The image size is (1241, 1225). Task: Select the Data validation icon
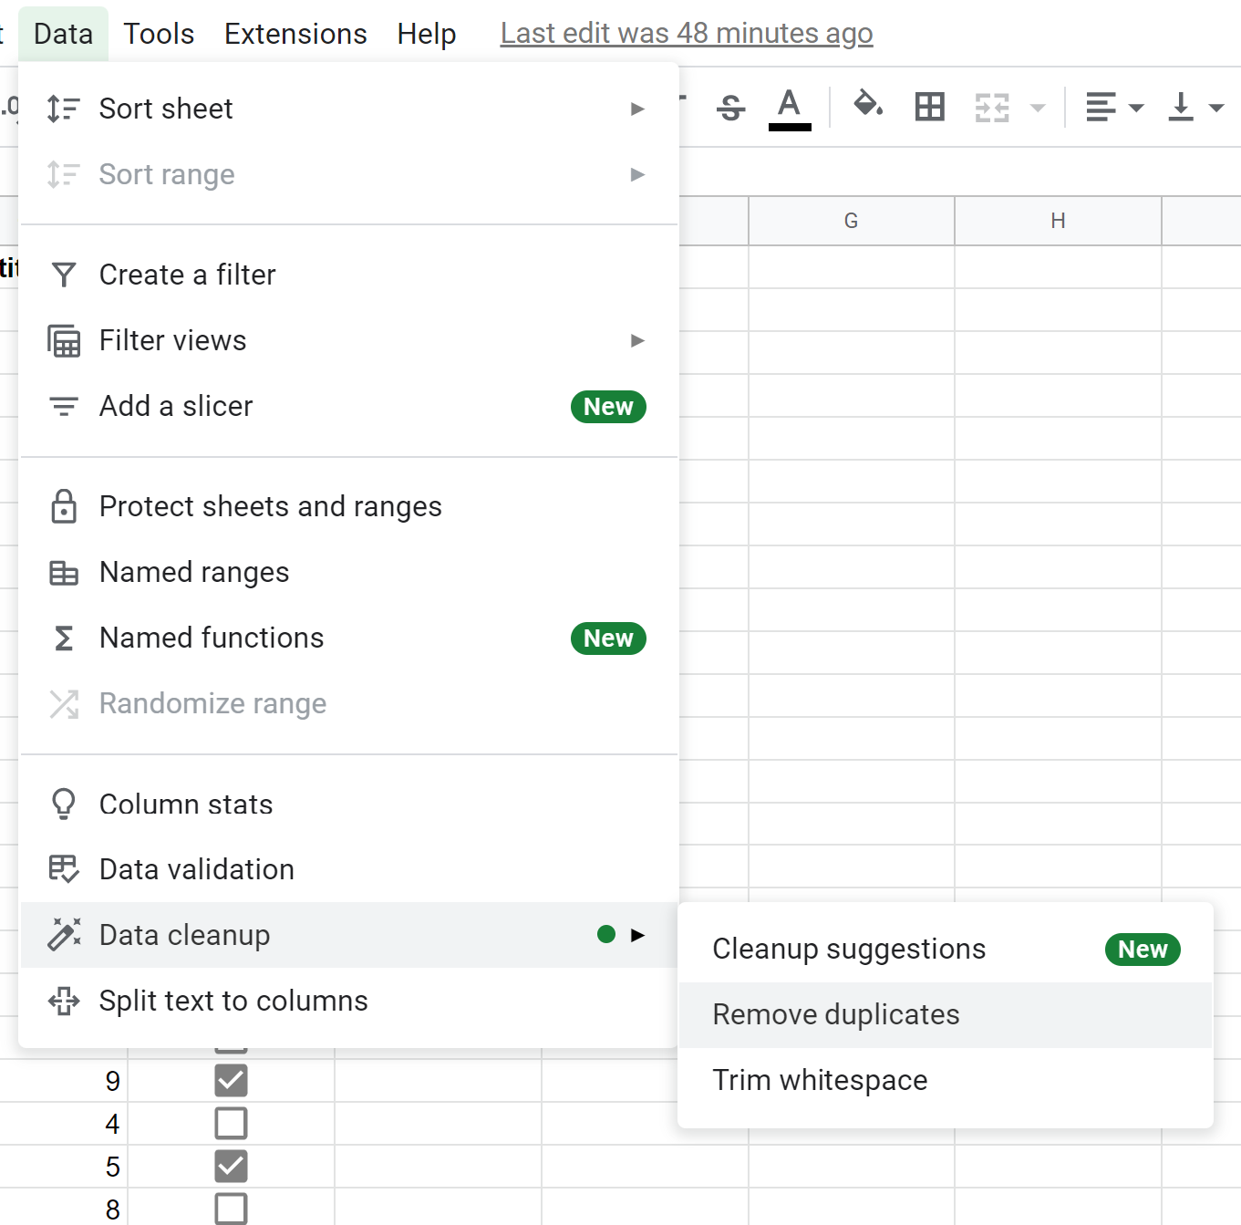click(x=64, y=869)
